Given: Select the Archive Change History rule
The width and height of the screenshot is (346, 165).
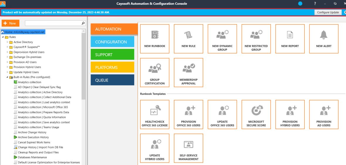Looking at the screenshot, I should [x=32, y=133].
